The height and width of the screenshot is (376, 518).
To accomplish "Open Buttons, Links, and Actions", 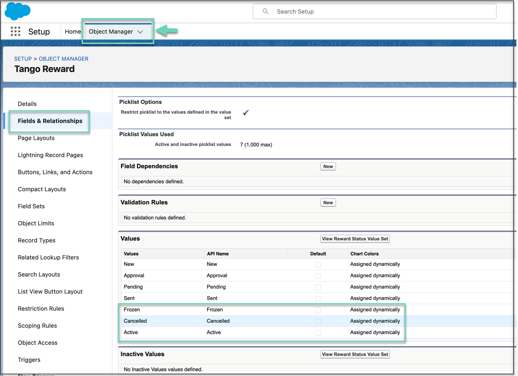I will point(55,172).
